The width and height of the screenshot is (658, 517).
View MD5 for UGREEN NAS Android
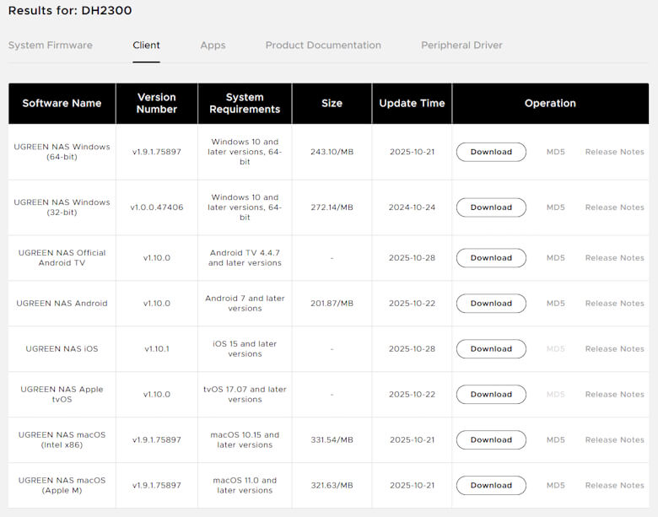[555, 304]
